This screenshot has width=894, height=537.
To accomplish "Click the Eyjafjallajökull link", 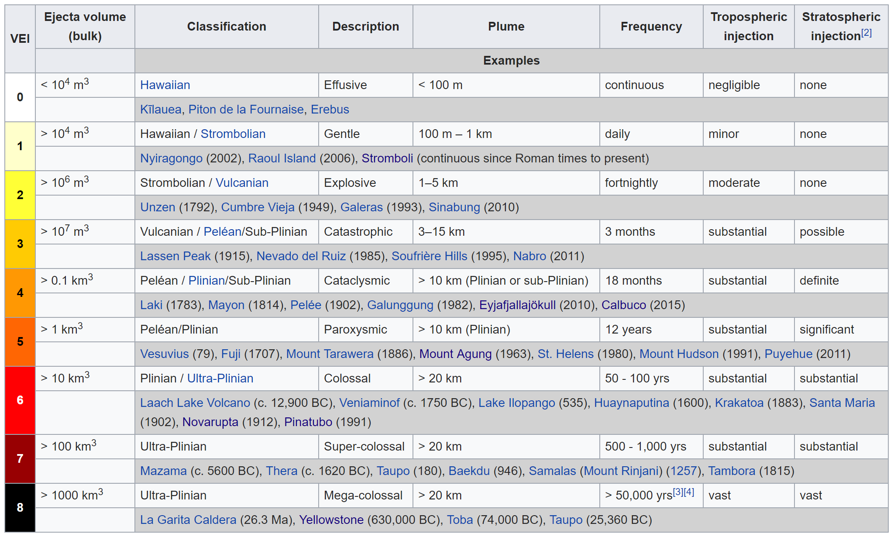I will [x=517, y=305].
